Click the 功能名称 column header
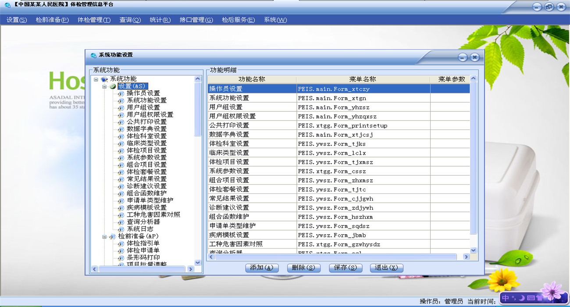 [x=252, y=79]
